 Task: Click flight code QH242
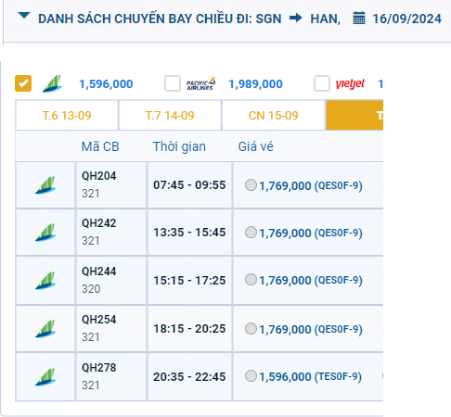pyautogui.click(x=99, y=223)
